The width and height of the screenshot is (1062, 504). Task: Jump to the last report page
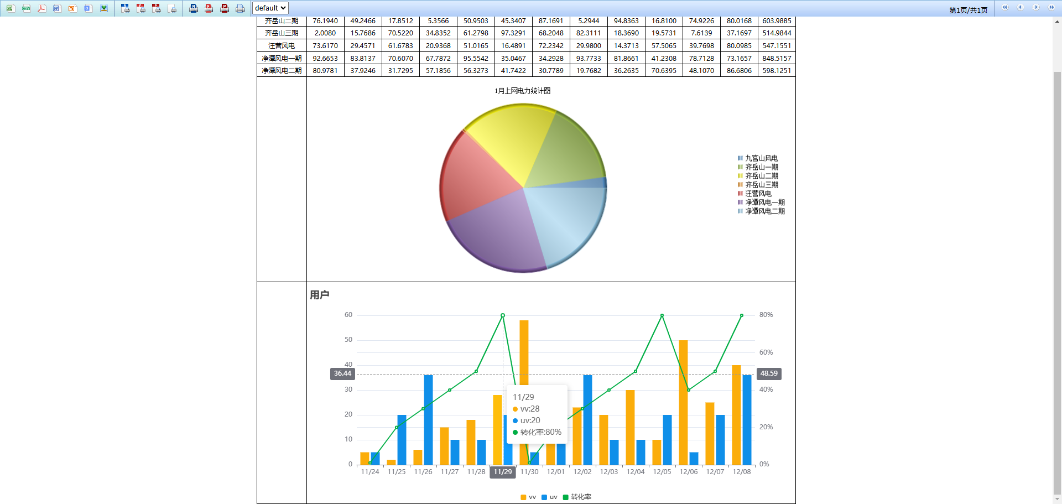pyautogui.click(x=1051, y=8)
